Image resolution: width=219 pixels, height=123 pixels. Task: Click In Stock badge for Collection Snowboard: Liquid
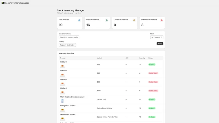[x=152, y=99]
